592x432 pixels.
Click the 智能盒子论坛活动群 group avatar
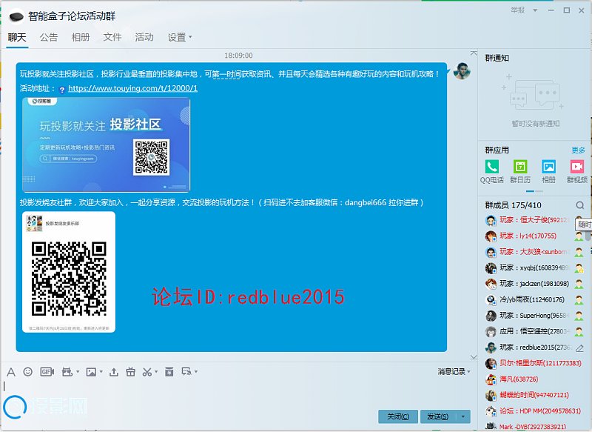pos(16,16)
